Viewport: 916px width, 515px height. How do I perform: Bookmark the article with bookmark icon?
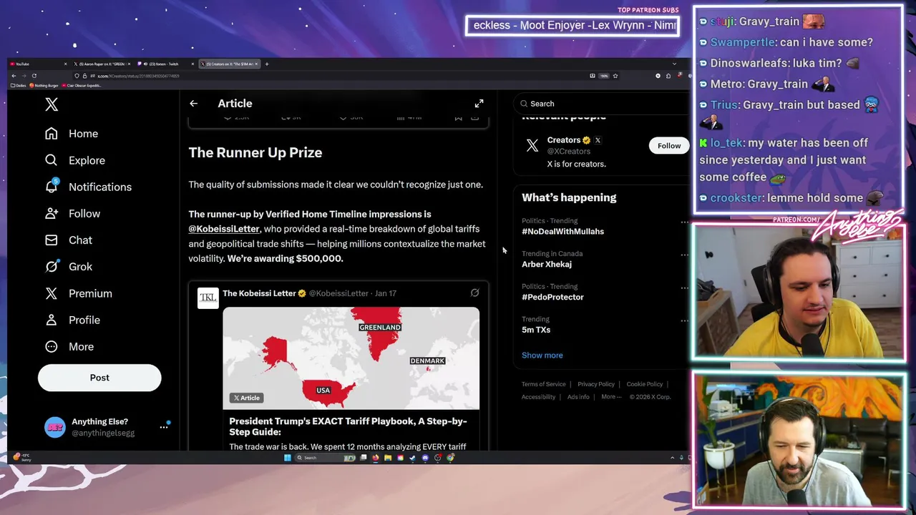[x=458, y=118]
